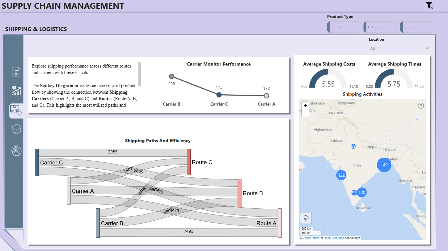Select the Route B node bar
Viewport: 448px width, 251px height.
pos(240,193)
